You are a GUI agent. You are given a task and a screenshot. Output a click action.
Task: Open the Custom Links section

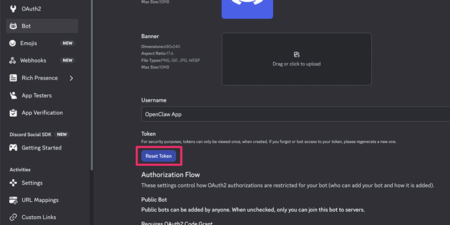[39, 217]
